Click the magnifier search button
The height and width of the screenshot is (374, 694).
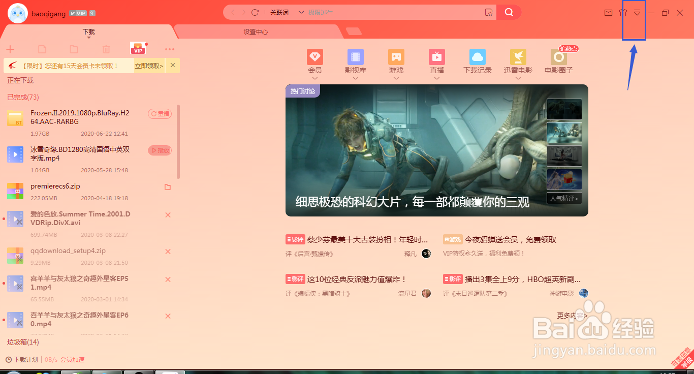coord(509,12)
